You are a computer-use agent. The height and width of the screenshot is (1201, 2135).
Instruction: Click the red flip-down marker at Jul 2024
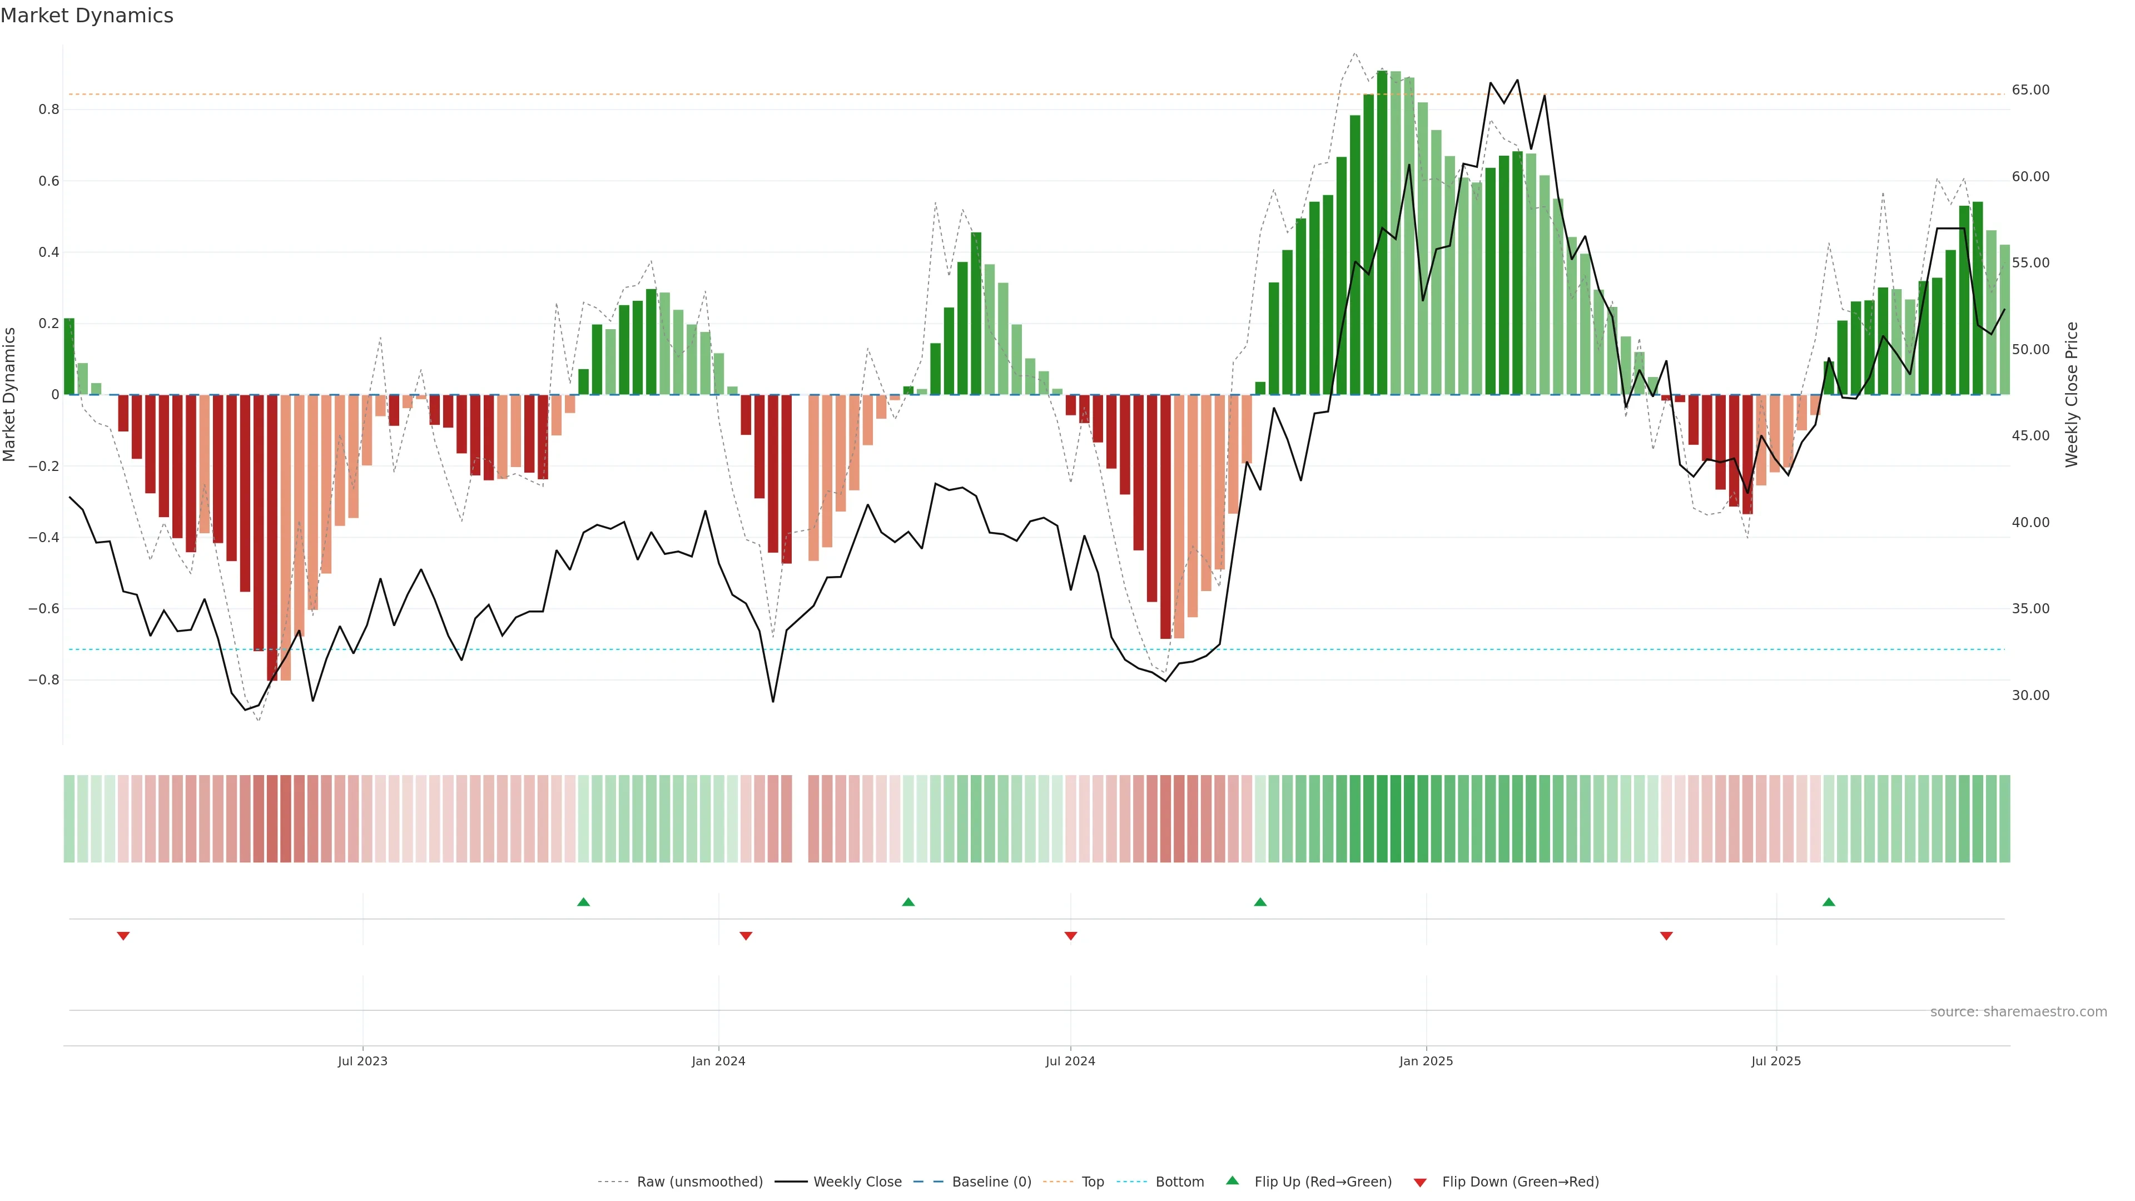pos(1071,936)
